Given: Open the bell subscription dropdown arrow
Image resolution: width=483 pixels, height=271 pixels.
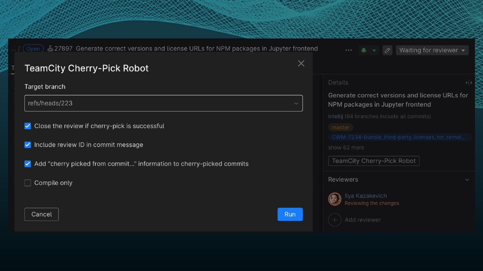Looking at the screenshot, I should pos(374,50).
